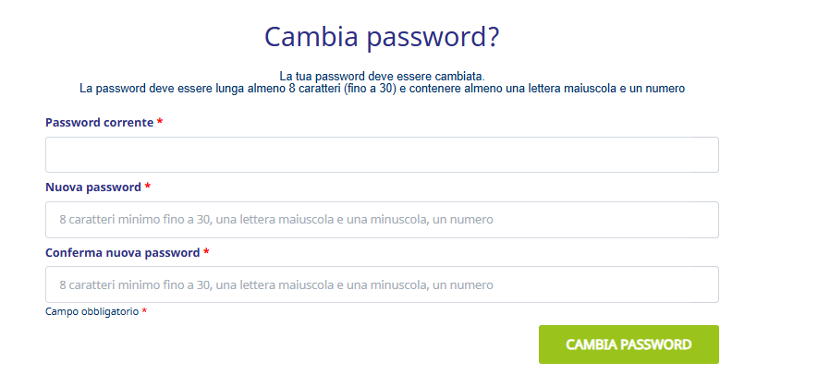The height and width of the screenshot is (387, 818).
Task: Click 'password?' in the page heading
Action: (433, 37)
